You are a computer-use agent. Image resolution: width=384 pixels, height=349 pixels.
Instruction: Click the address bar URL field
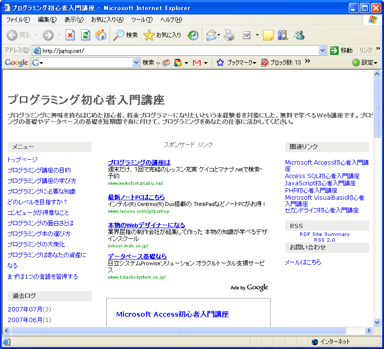(x=180, y=51)
